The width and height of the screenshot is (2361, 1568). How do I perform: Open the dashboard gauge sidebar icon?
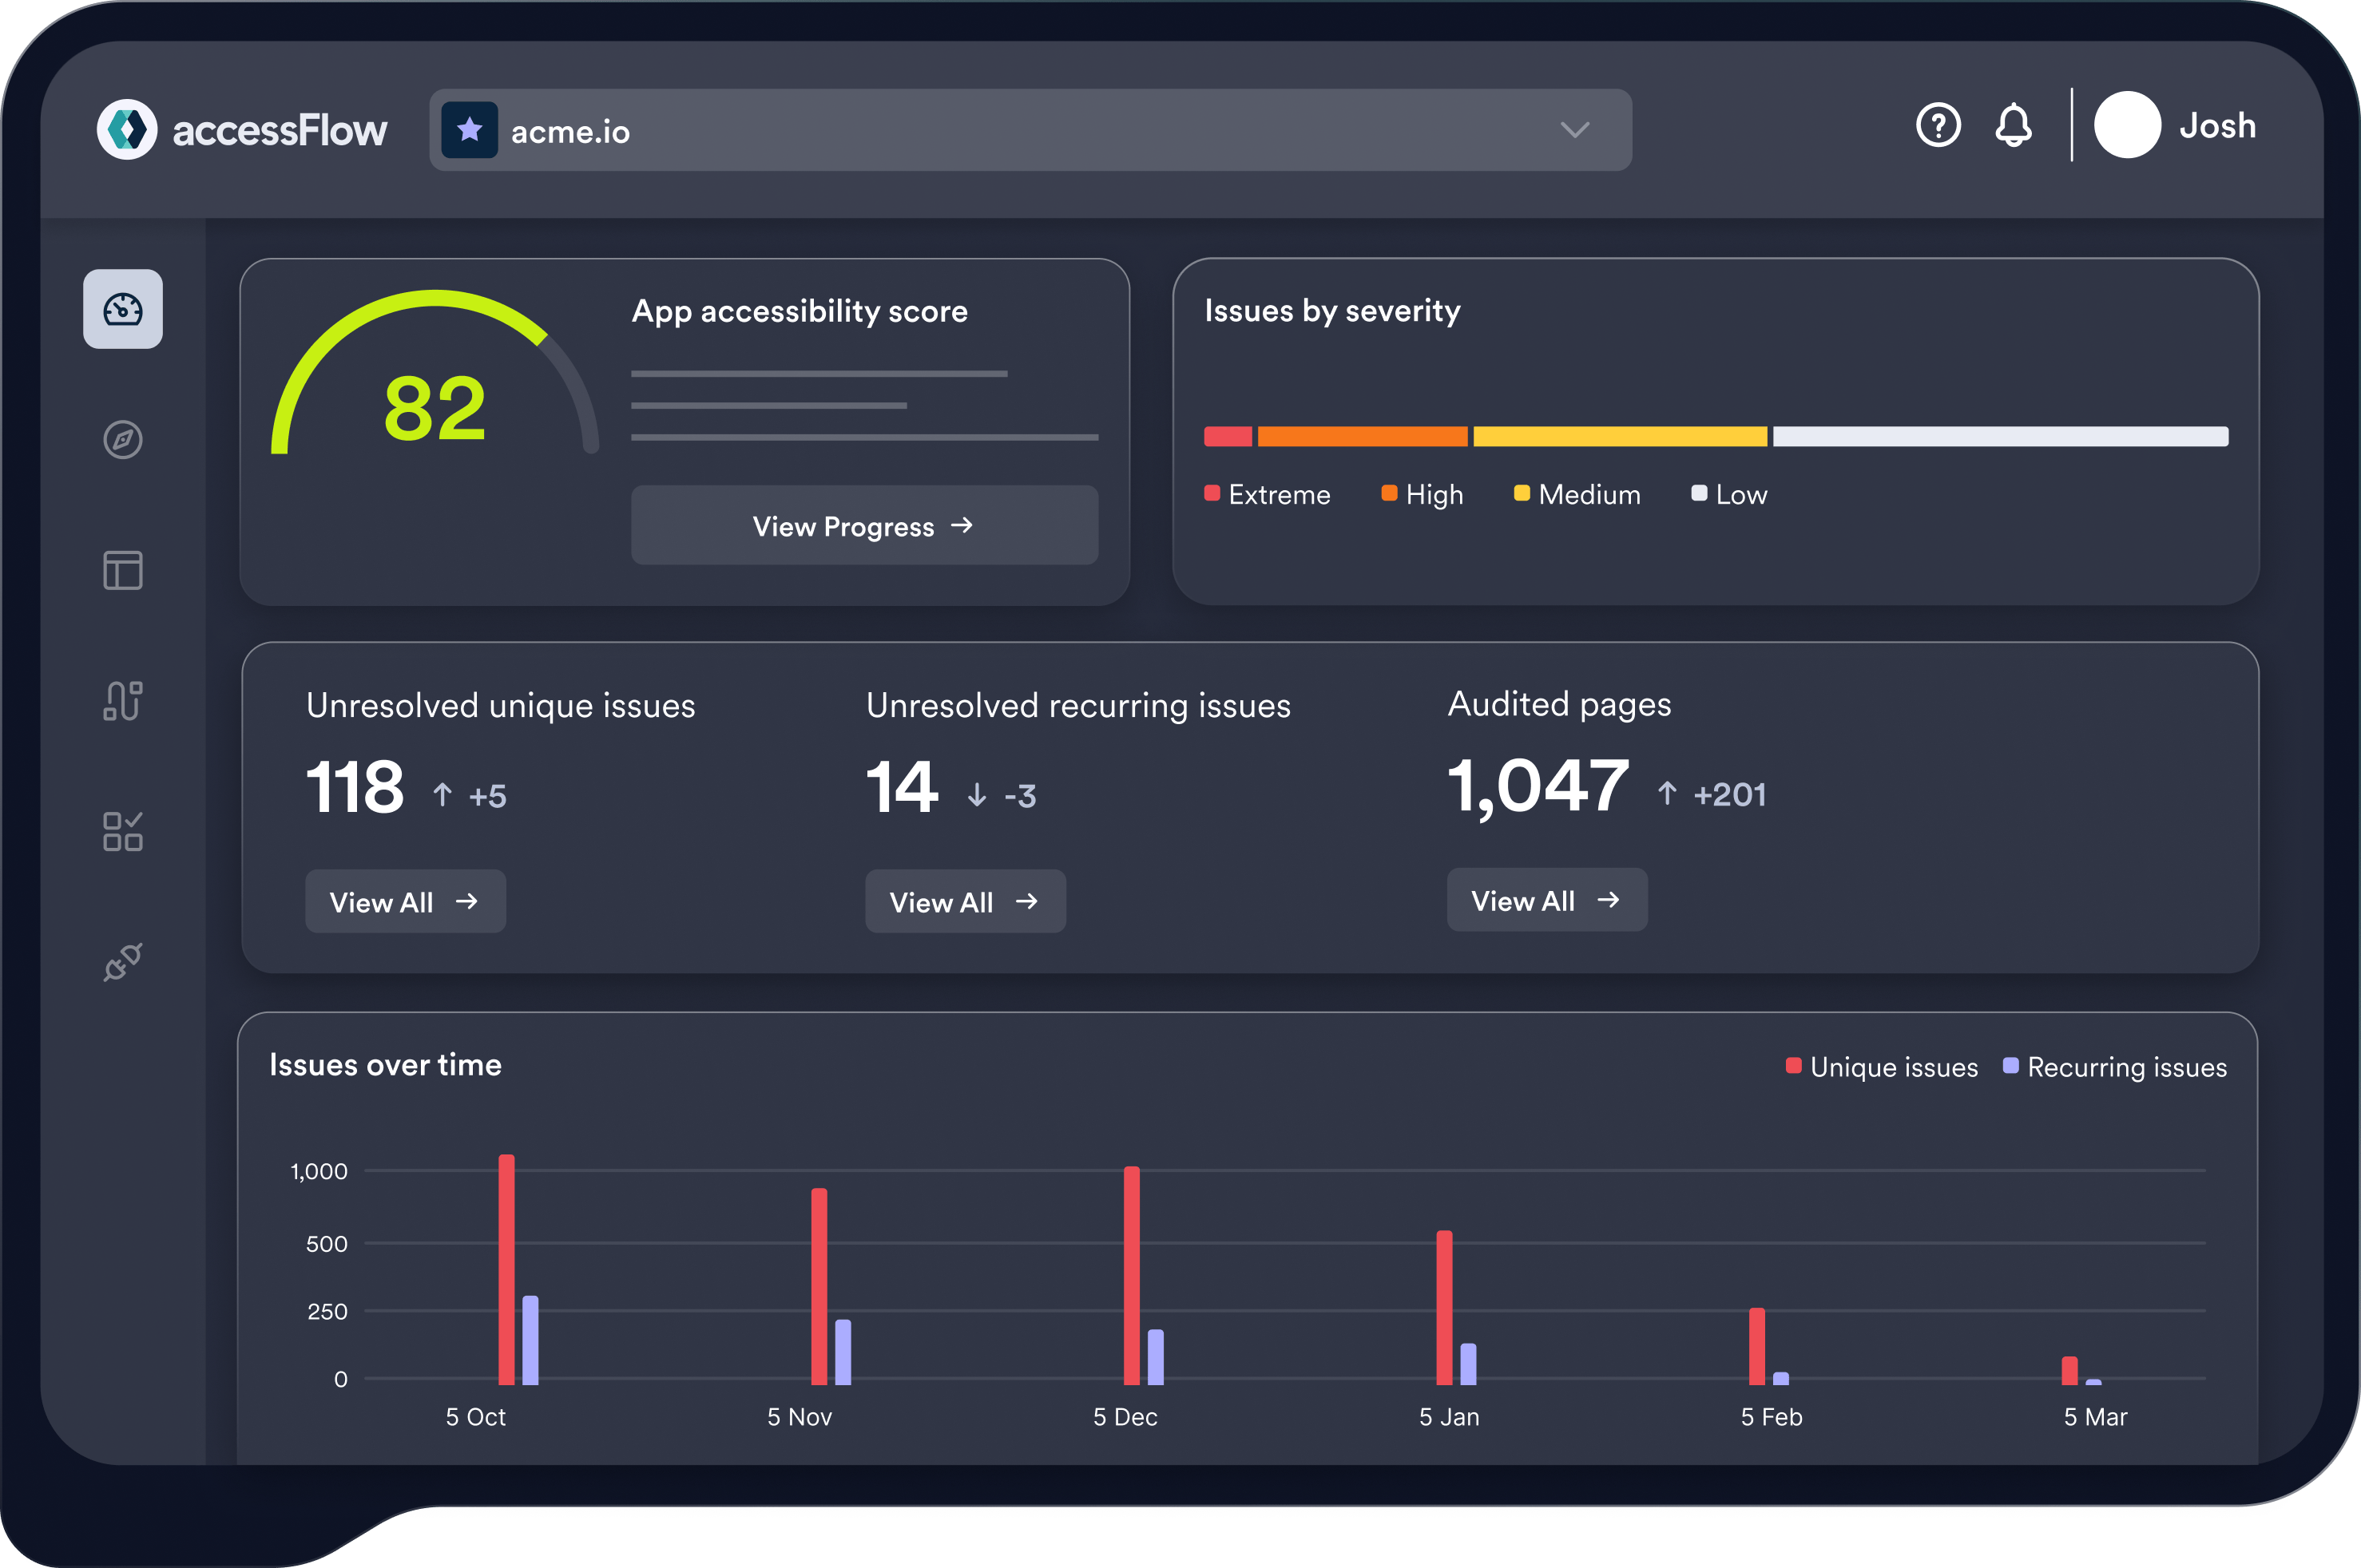pos(122,309)
